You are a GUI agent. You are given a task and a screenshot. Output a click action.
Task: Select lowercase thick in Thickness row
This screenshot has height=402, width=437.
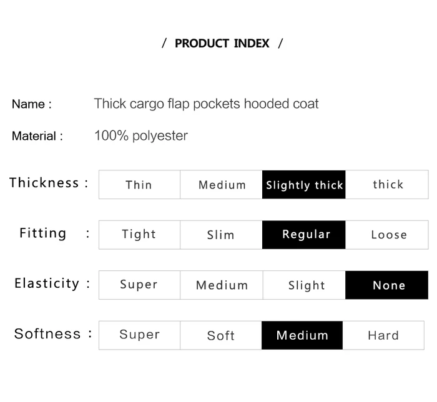pos(387,184)
